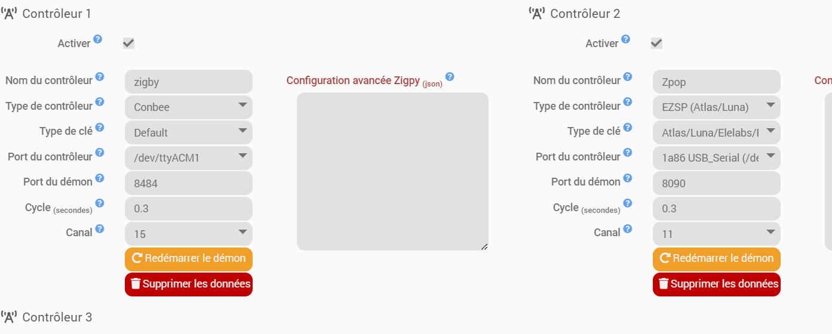Click help icon beside Controller 1 Nom du contrôleur
This screenshot has height=334, width=832.
point(100,77)
